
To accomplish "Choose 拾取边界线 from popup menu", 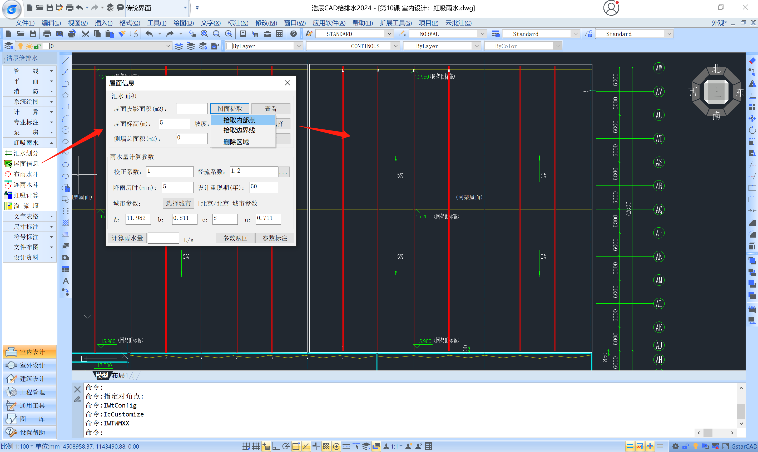I will click(x=239, y=130).
